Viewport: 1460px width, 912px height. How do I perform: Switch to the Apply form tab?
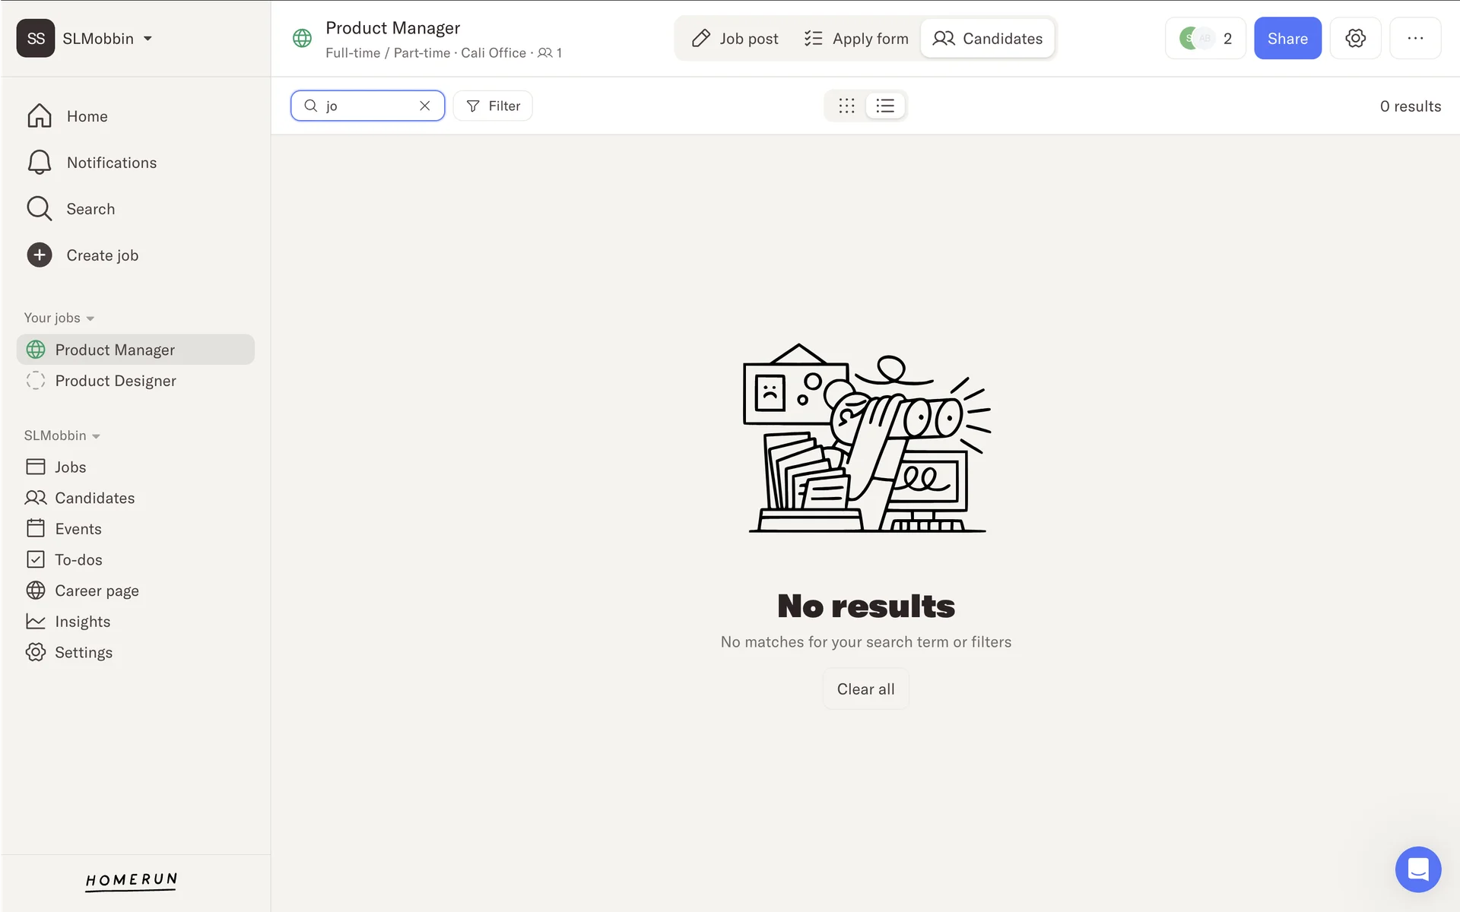click(856, 39)
